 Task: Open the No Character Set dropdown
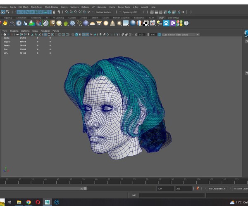pos(217,189)
